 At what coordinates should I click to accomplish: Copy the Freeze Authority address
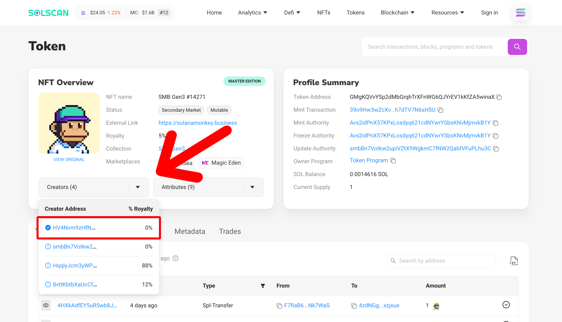(496, 136)
